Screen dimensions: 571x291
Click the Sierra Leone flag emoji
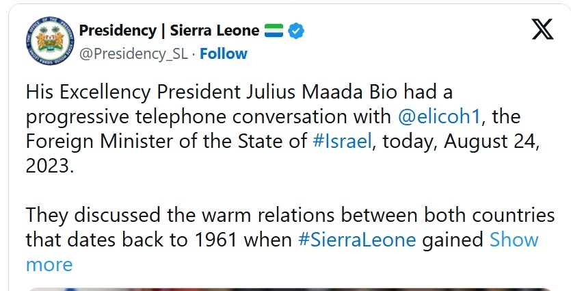tap(274, 31)
